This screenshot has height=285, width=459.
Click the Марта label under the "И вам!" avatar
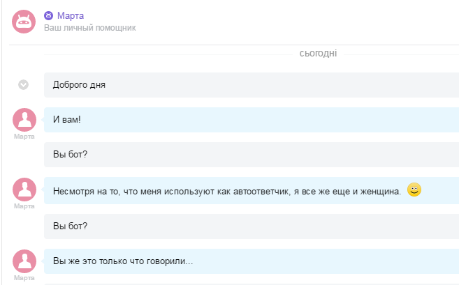click(24, 137)
